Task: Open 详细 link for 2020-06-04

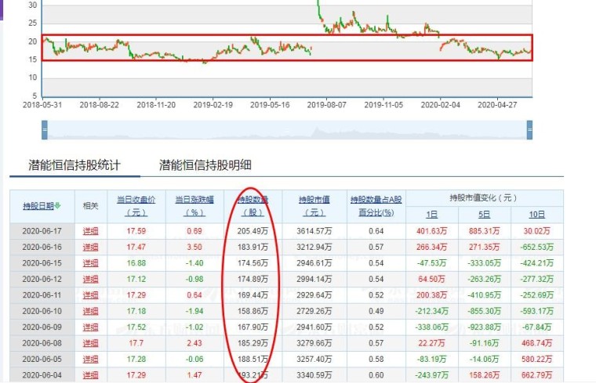Action: pos(91,375)
